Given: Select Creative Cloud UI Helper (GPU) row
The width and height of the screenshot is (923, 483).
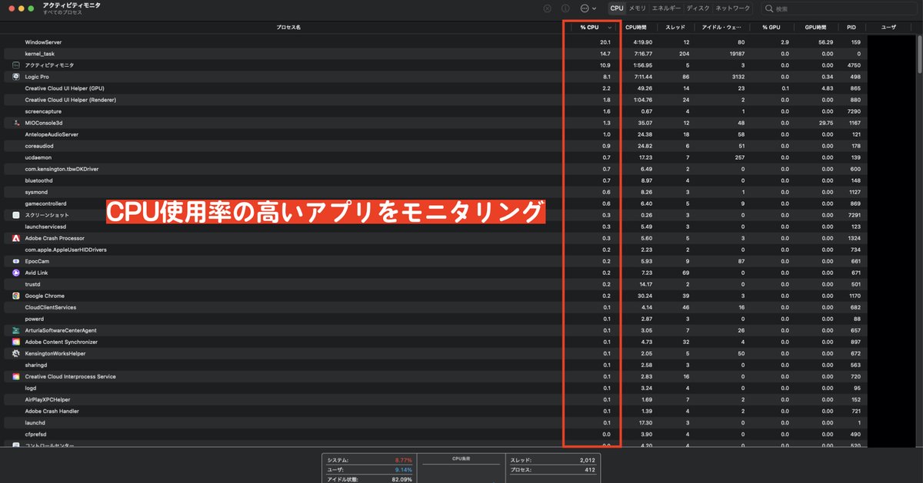Looking at the screenshot, I should tap(435, 88).
